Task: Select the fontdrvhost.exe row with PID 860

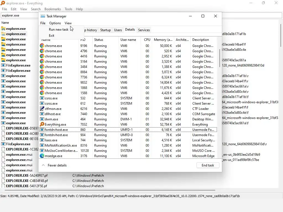Action: point(128,130)
